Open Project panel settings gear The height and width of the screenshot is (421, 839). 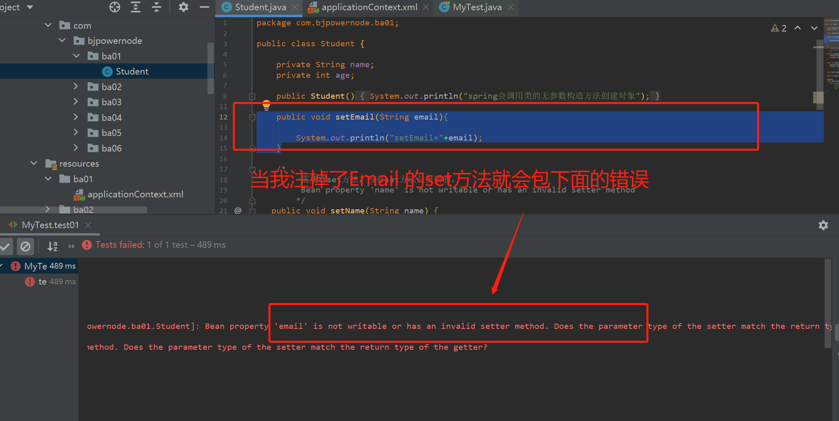coord(184,7)
